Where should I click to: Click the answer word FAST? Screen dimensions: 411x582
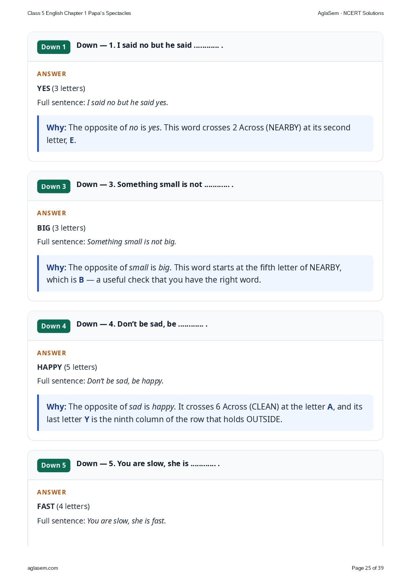(x=46, y=506)
